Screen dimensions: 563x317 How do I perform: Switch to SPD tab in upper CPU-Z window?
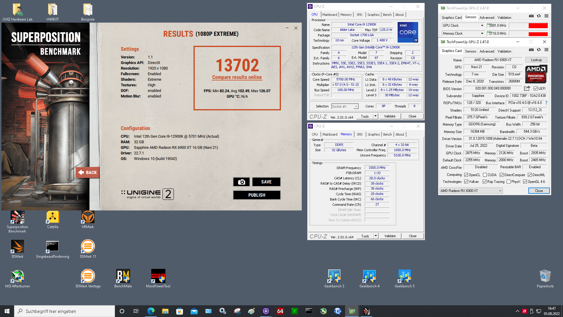tap(359, 15)
